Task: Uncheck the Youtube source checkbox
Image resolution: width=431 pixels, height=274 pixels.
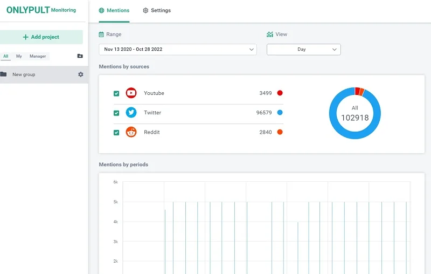Action: coord(116,93)
